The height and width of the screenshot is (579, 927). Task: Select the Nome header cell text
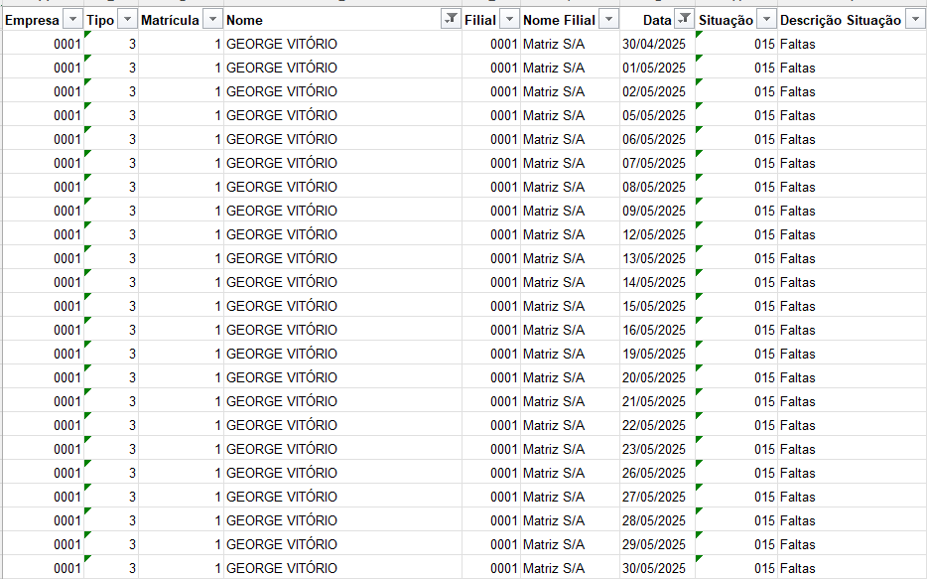(x=245, y=20)
